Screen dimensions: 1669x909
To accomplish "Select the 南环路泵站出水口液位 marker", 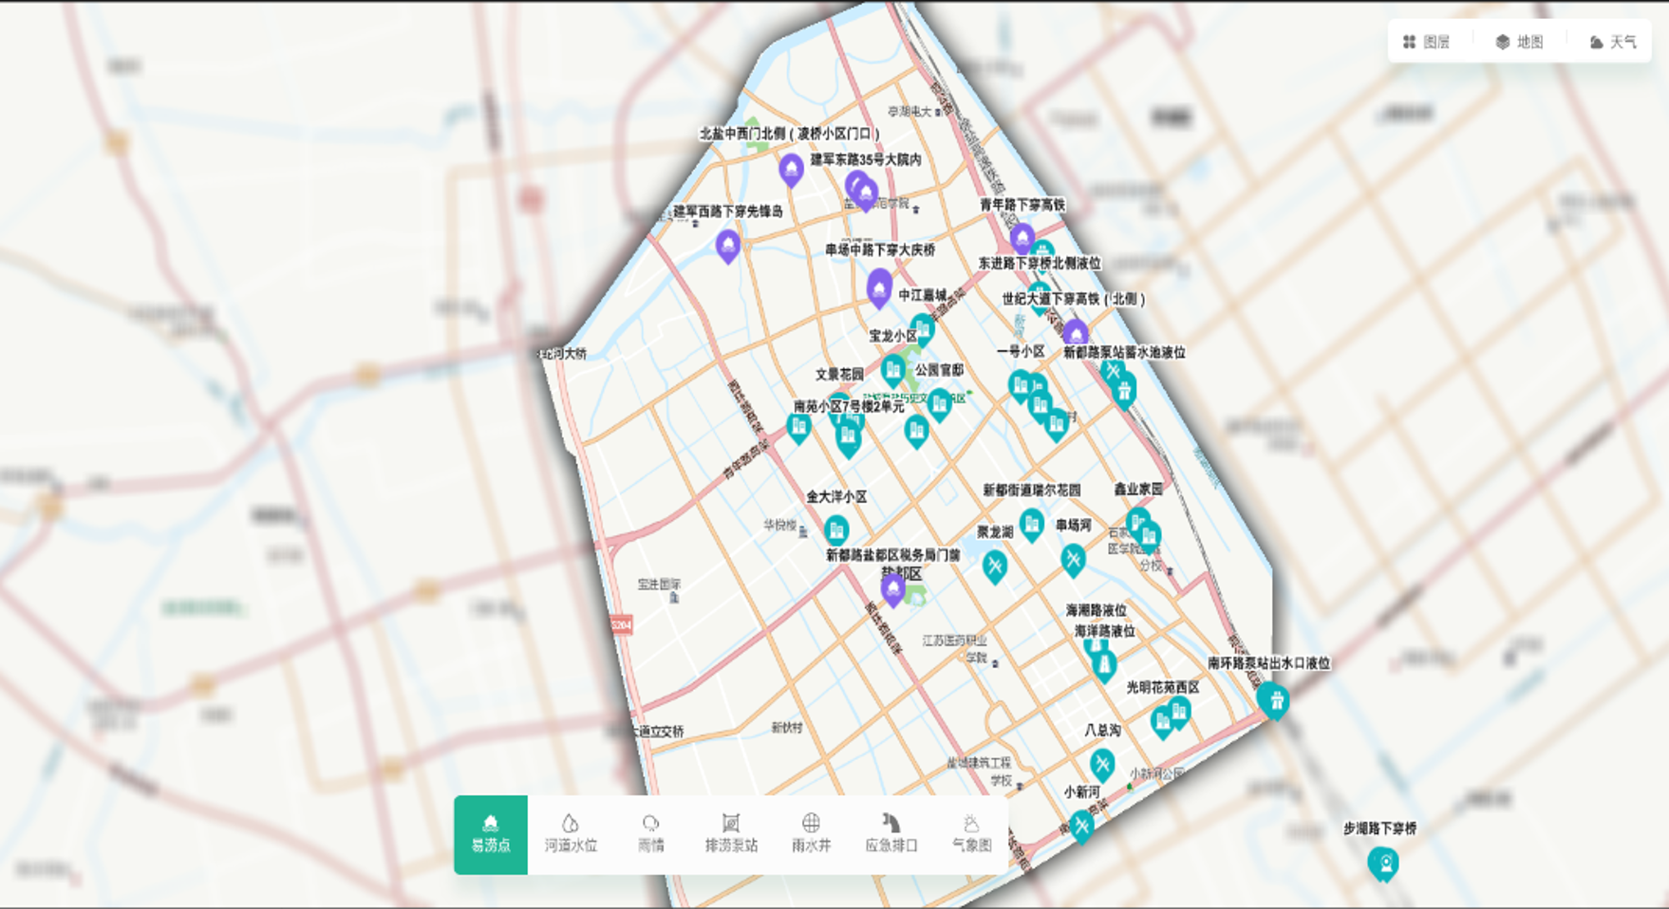I will (1274, 700).
